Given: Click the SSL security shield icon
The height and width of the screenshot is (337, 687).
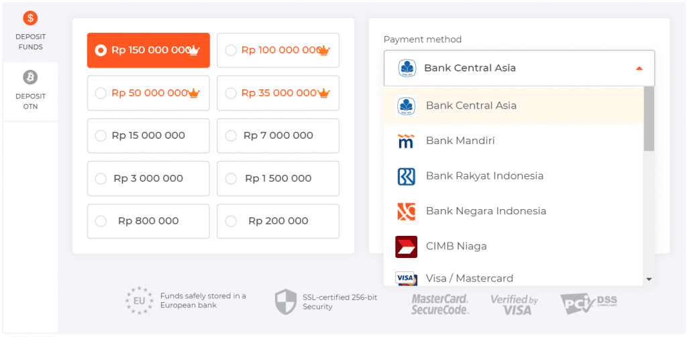Looking at the screenshot, I should pos(286,301).
